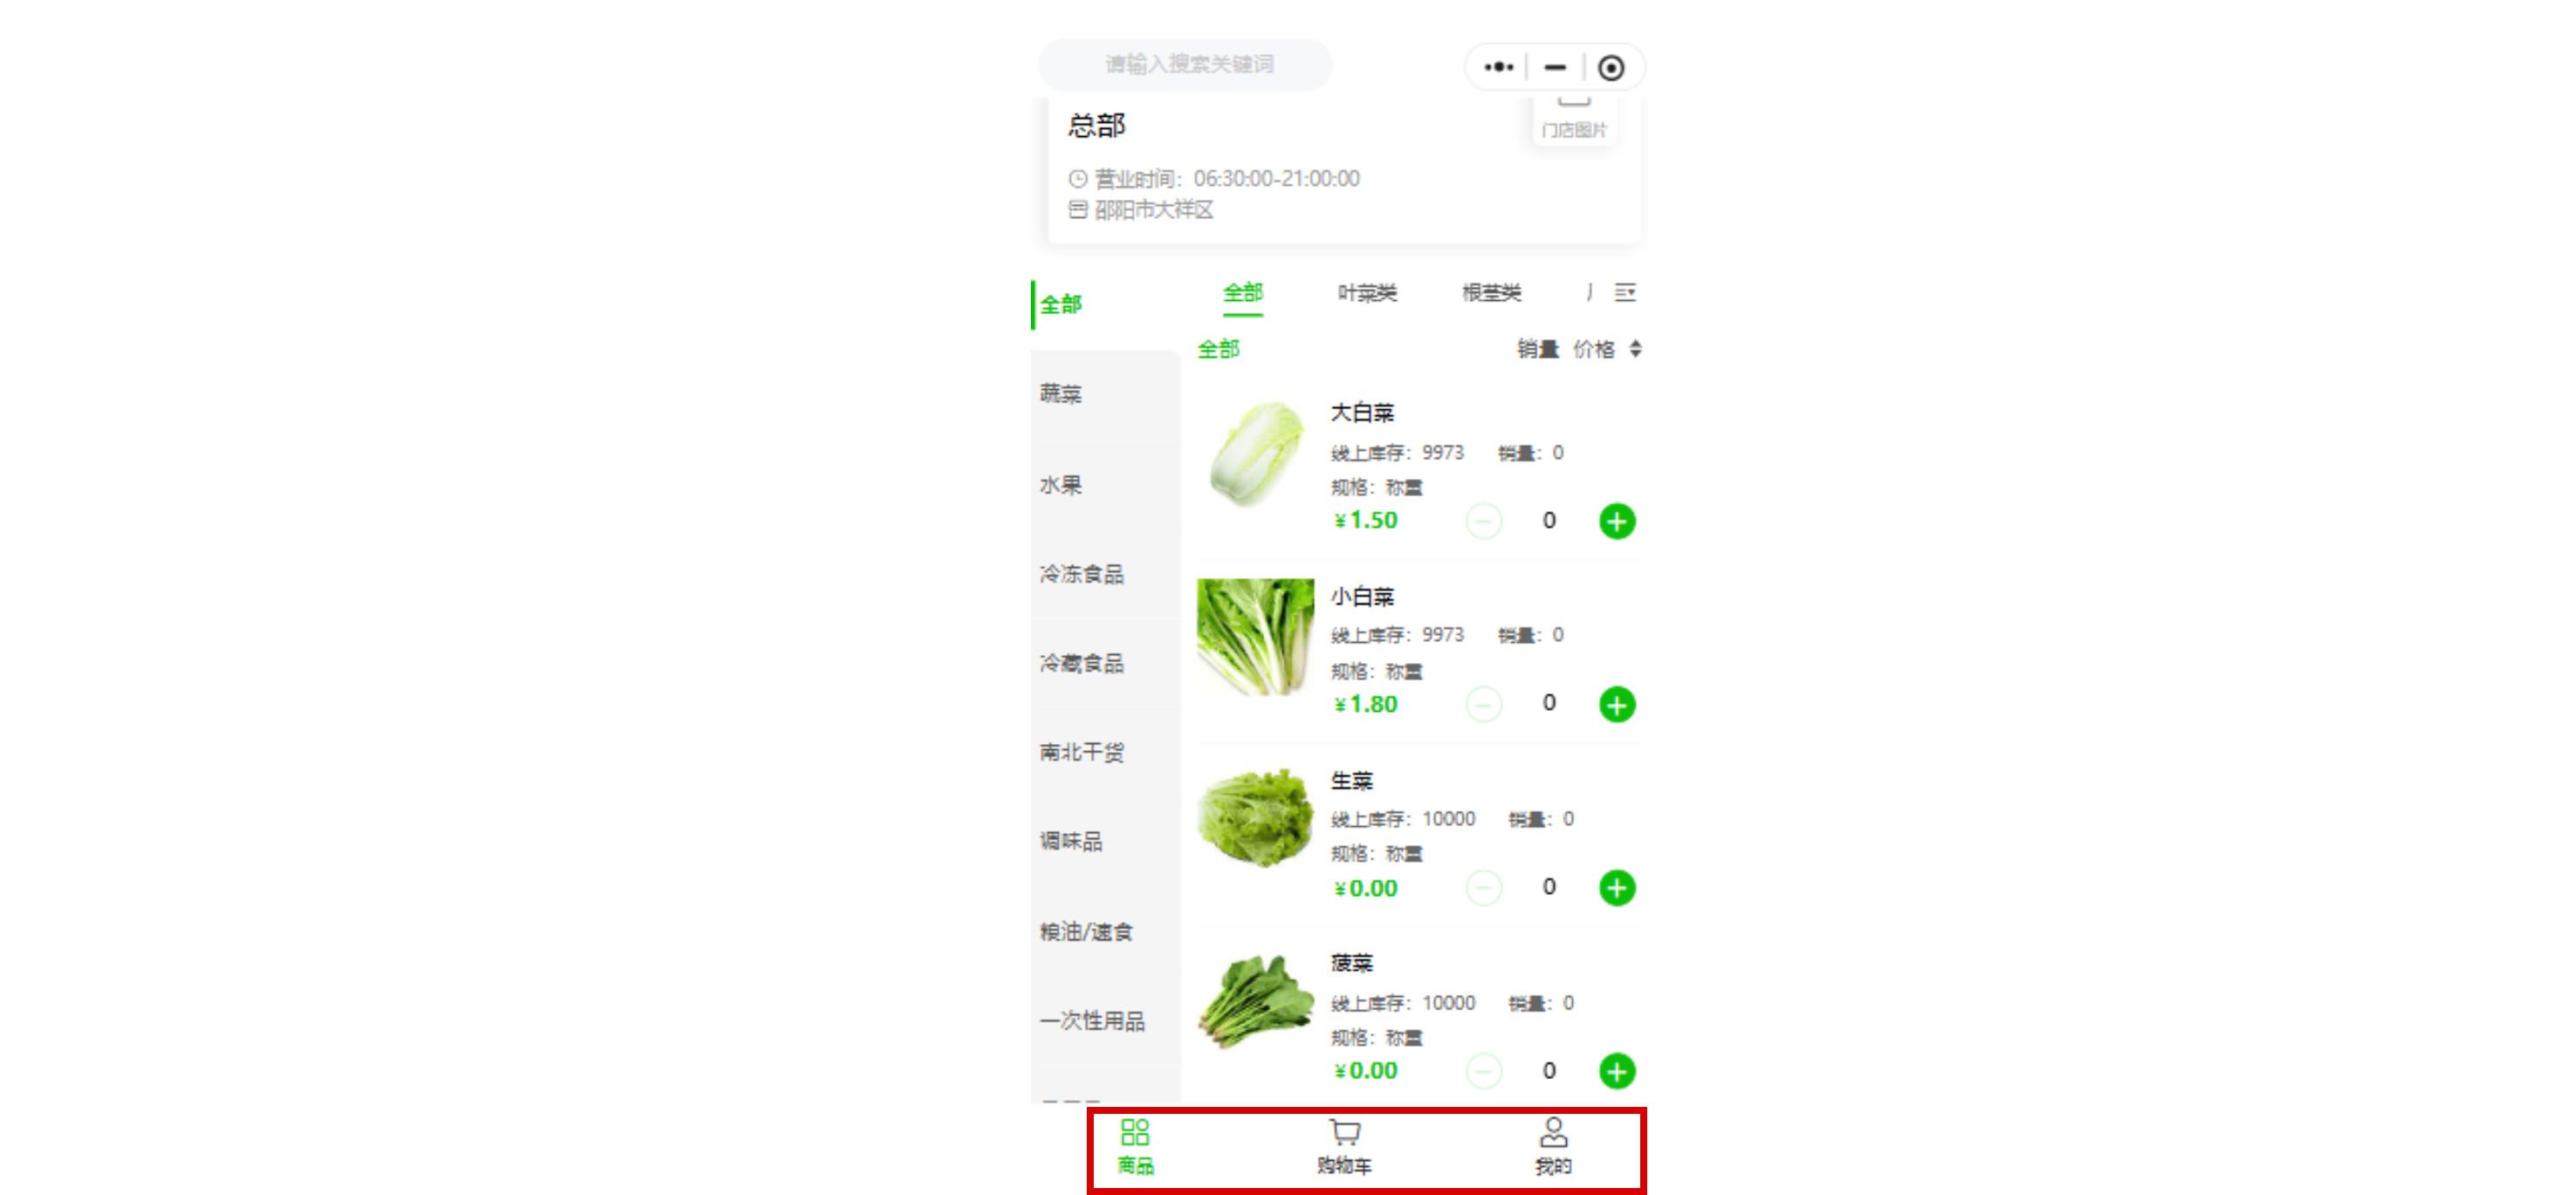The width and height of the screenshot is (2576, 1195).
Task: Open the 商品 products tab
Action: click(1135, 1146)
